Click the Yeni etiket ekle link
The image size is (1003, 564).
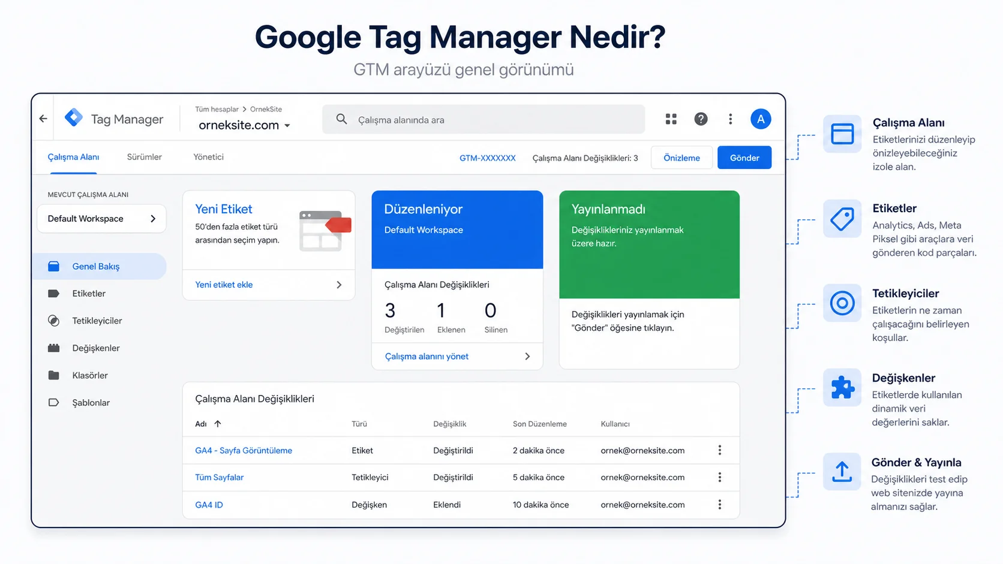(224, 285)
